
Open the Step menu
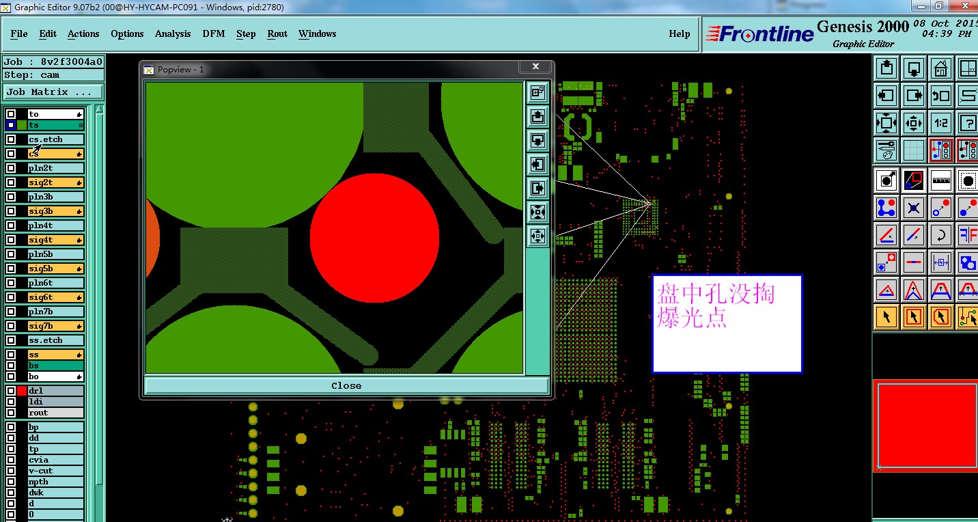click(x=246, y=33)
